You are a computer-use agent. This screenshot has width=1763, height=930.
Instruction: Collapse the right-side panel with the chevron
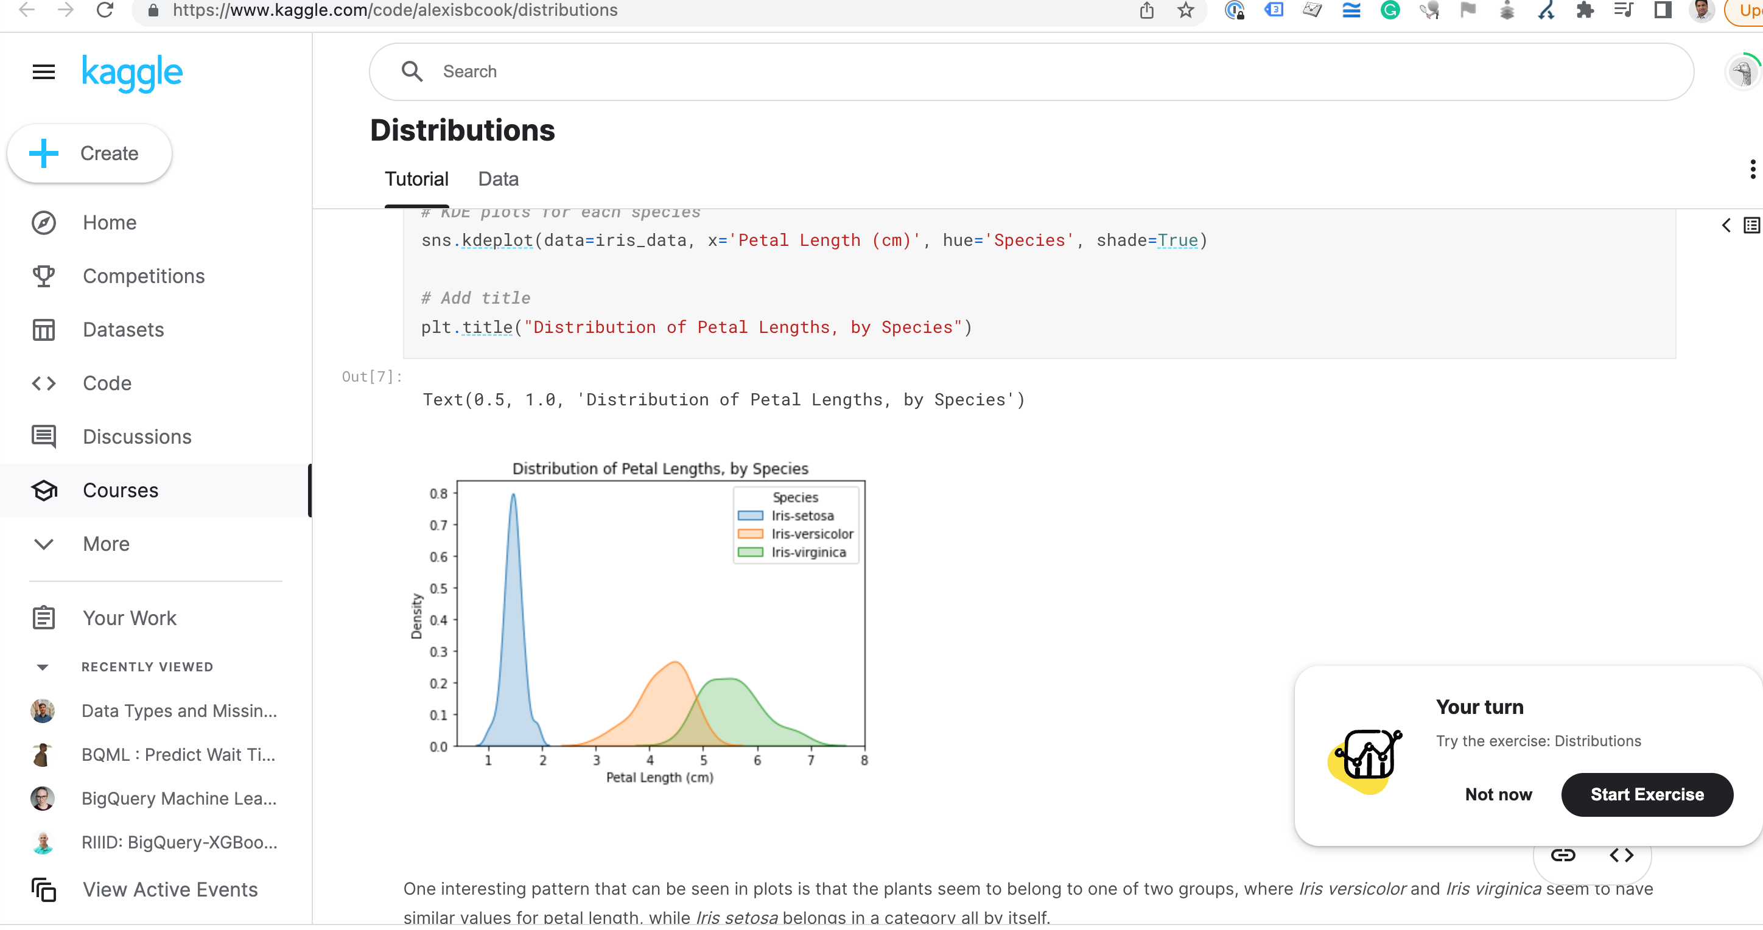[1726, 225]
